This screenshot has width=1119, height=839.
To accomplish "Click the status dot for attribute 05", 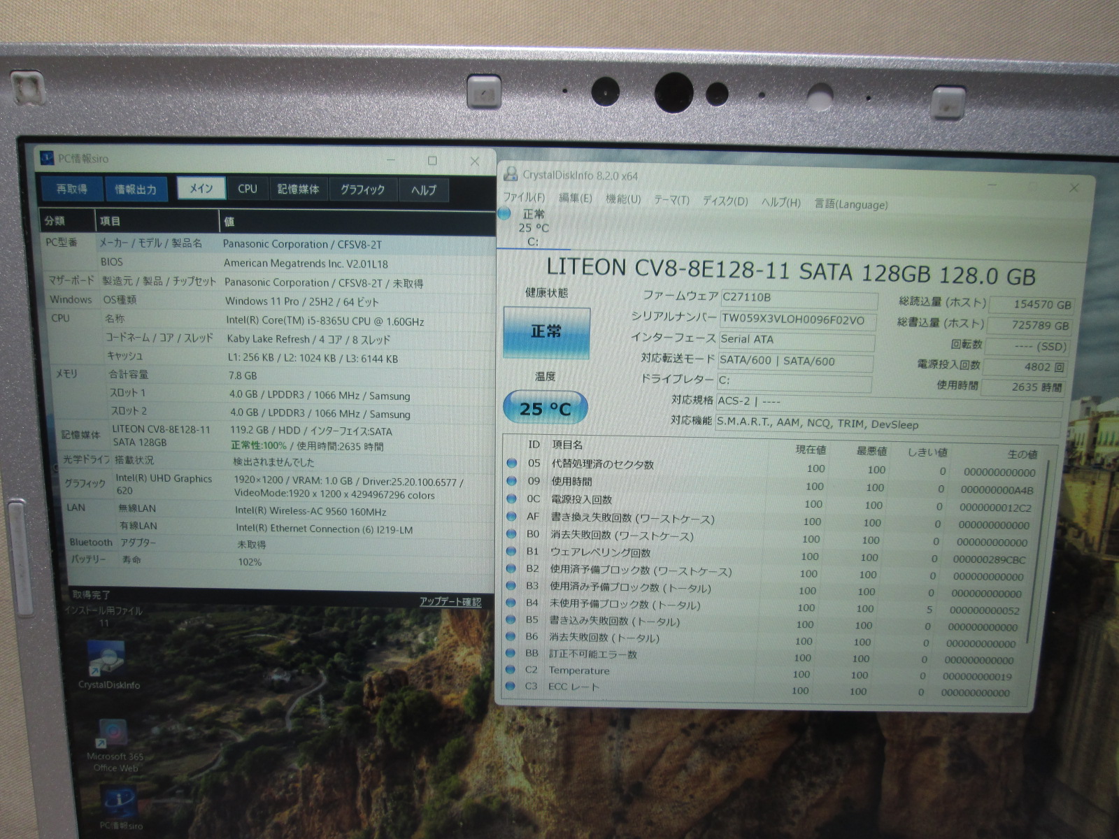I will tap(512, 463).
